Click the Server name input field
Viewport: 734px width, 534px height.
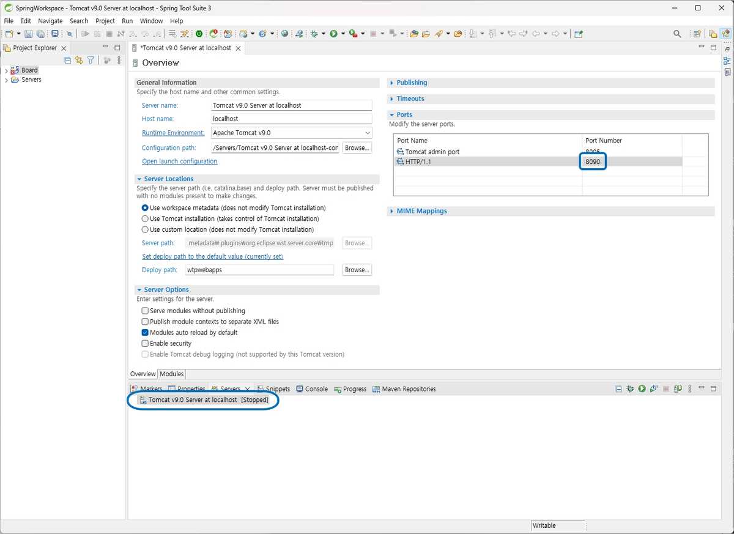click(x=291, y=105)
